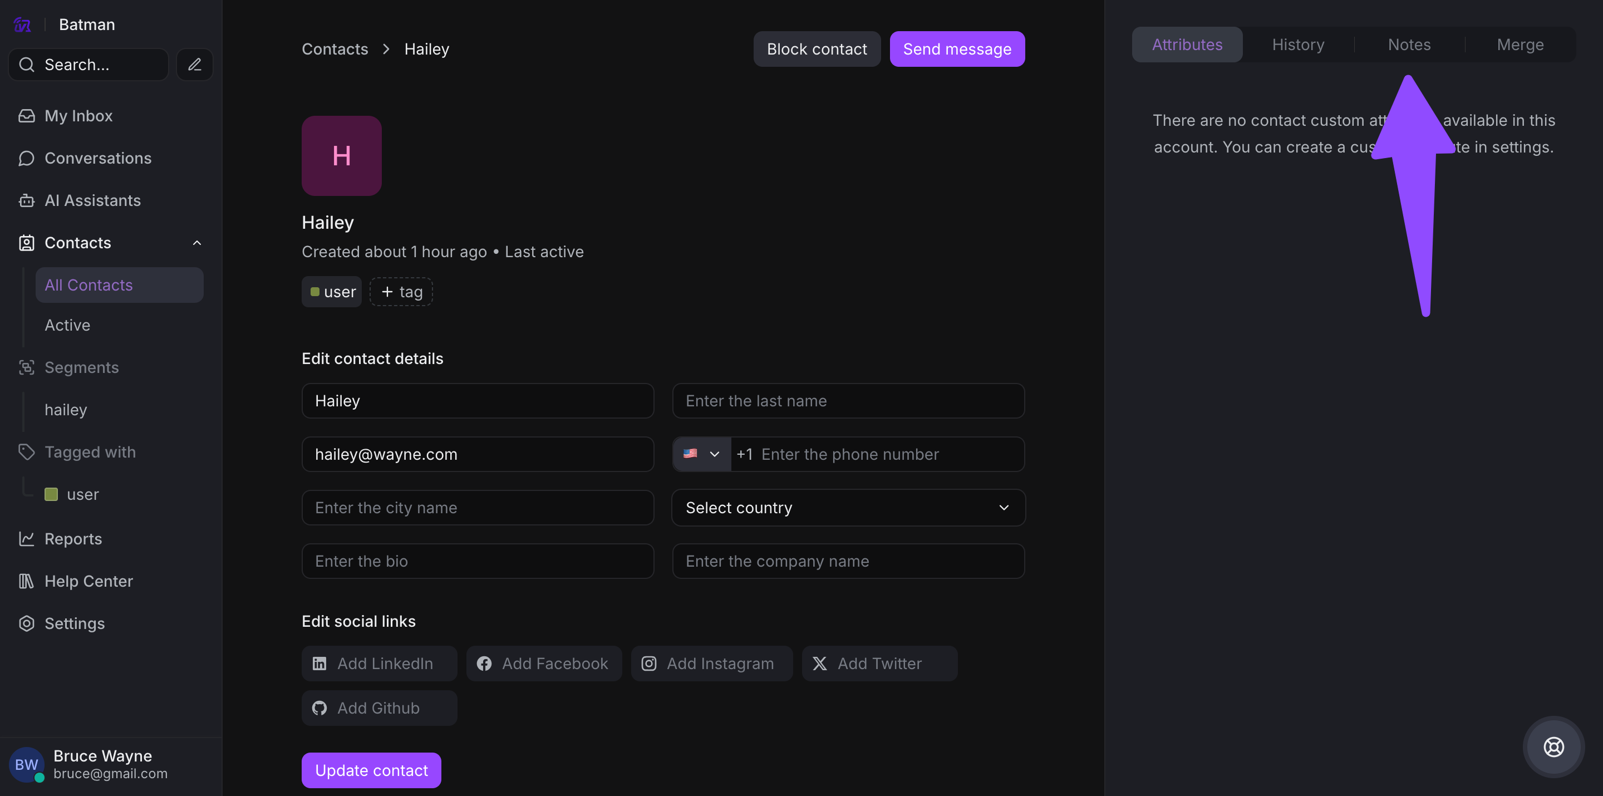The height and width of the screenshot is (796, 1603).
Task: Add Github social link
Action: 378,708
